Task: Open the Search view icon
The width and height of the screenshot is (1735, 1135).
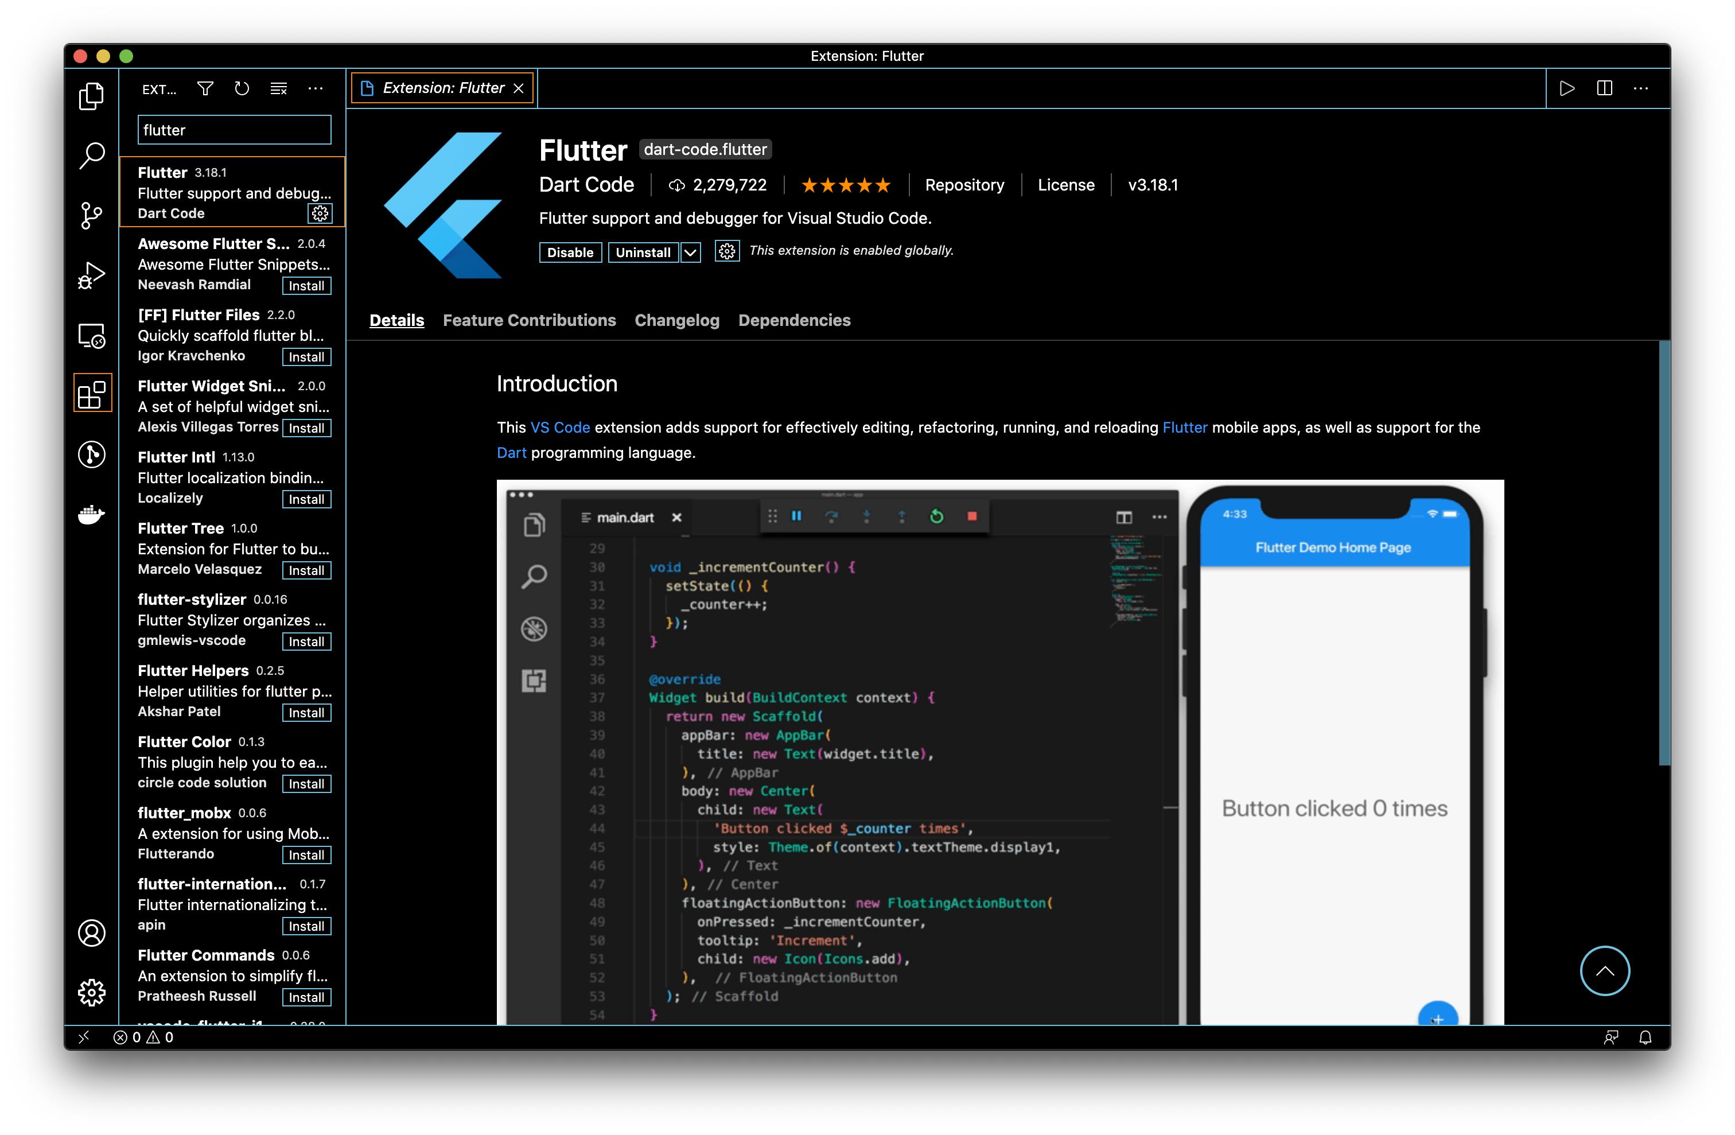Action: click(91, 156)
